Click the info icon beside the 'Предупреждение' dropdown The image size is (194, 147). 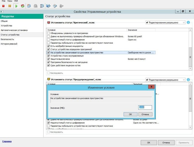188,80
